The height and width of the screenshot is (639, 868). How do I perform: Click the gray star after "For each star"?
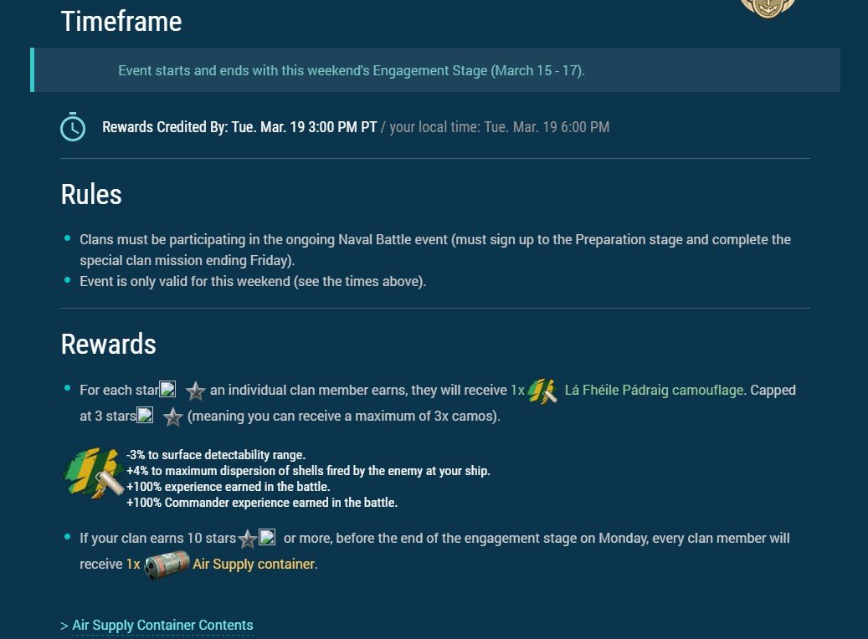pyautogui.click(x=196, y=391)
